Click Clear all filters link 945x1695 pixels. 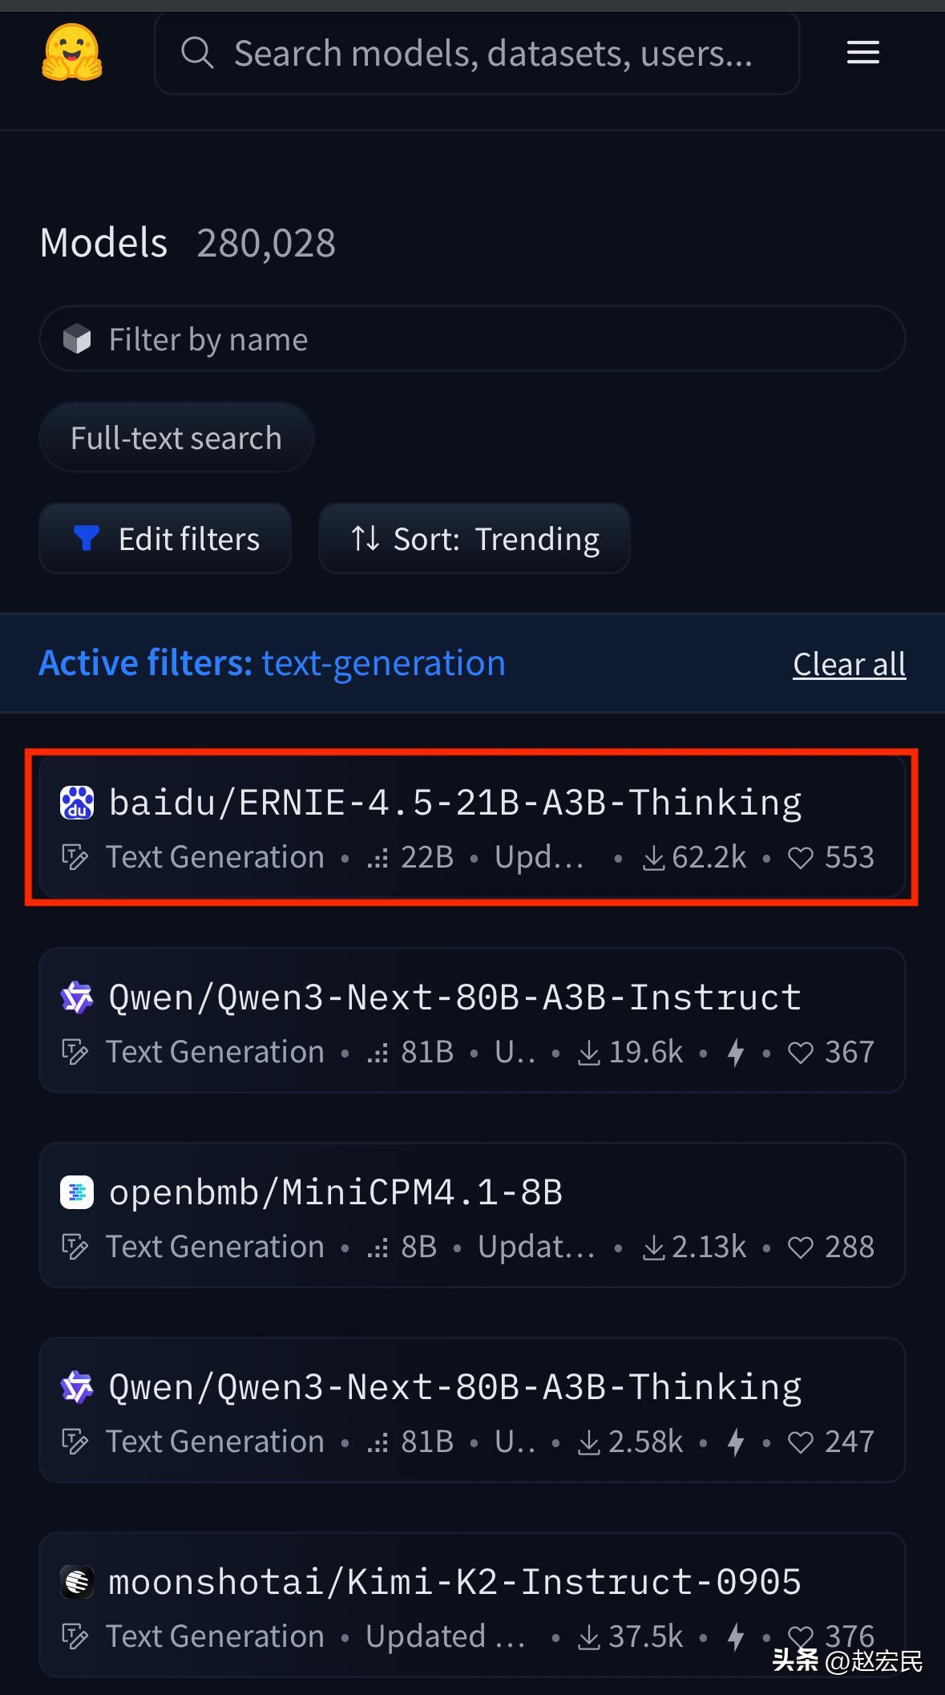pyautogui.click(x=850, y=664)
